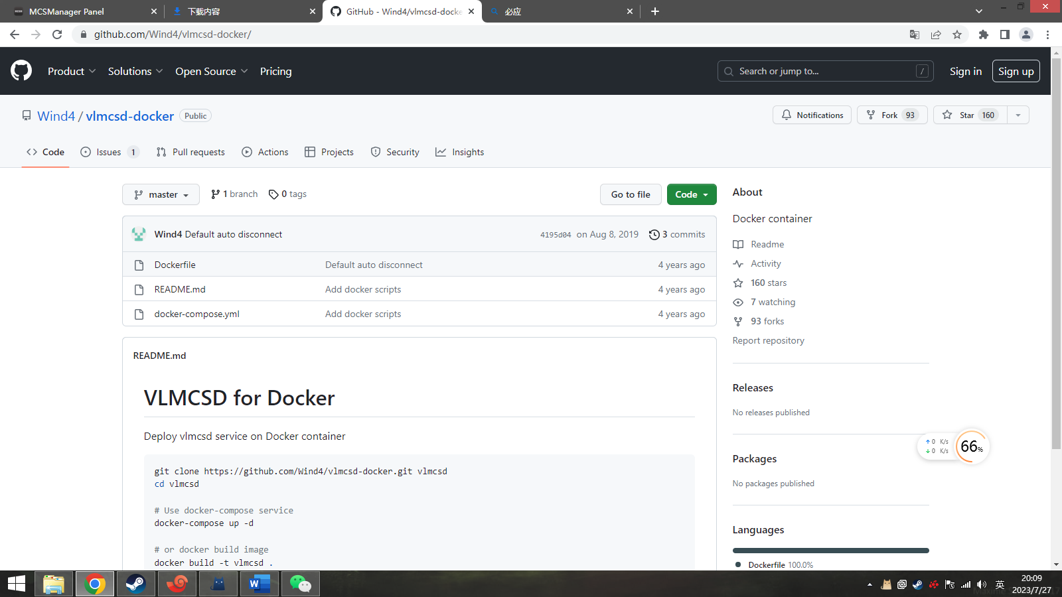1062x597 pixels.
Task: Open the Insights tab
Action: click(x=460, y=152)
